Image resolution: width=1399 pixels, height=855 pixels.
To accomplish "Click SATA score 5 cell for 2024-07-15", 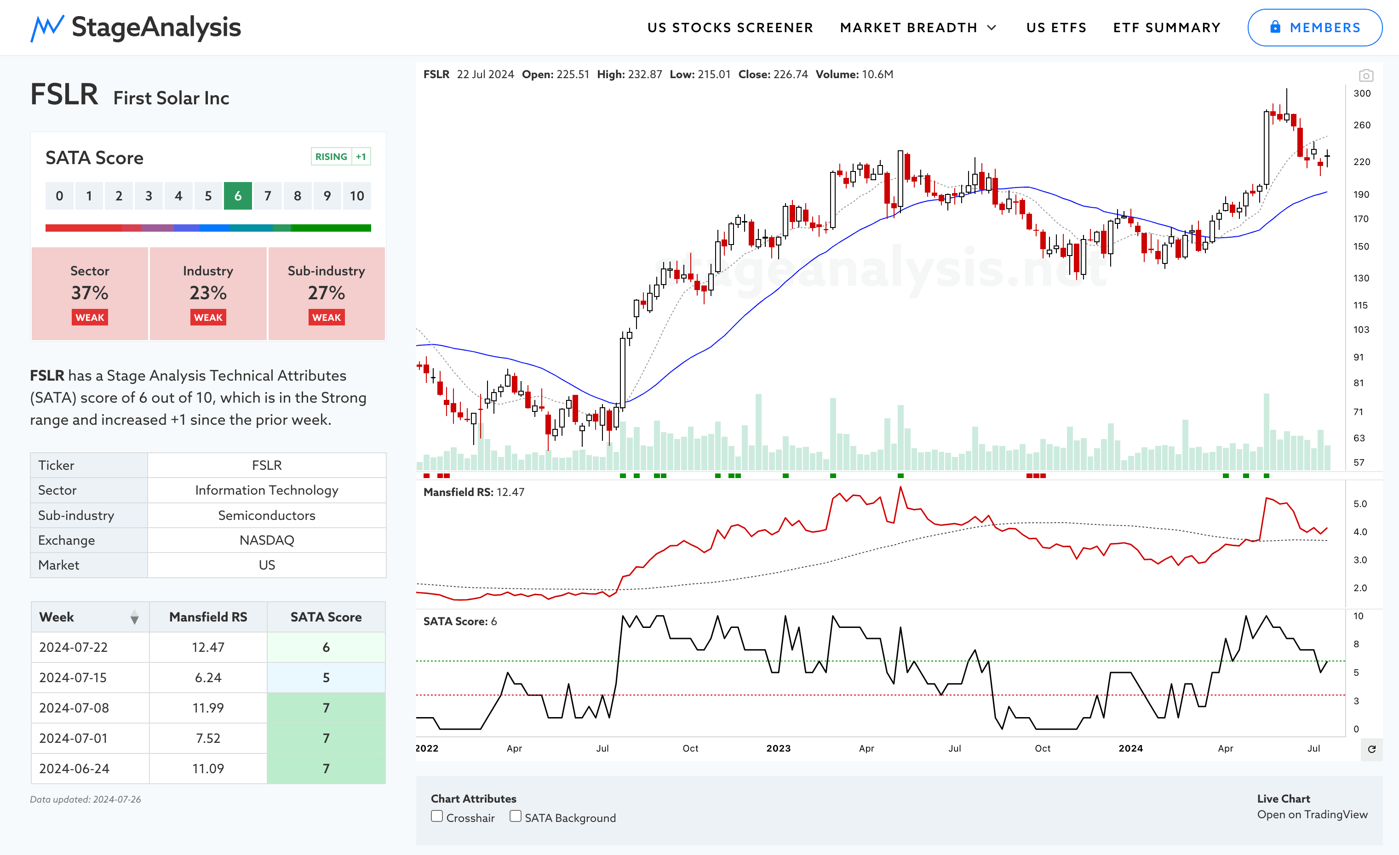I will (326, 678).
